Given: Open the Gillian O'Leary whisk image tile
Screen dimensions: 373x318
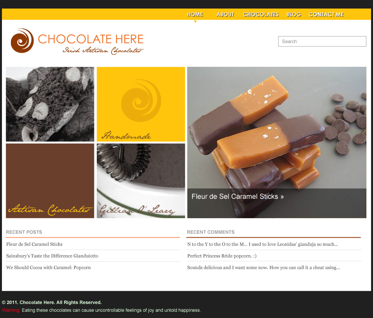Looking at the screenshot, I should 141,181.
